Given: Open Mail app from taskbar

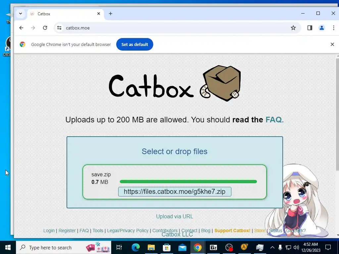Looking at the screenshot, I should [x=182, y=247].
